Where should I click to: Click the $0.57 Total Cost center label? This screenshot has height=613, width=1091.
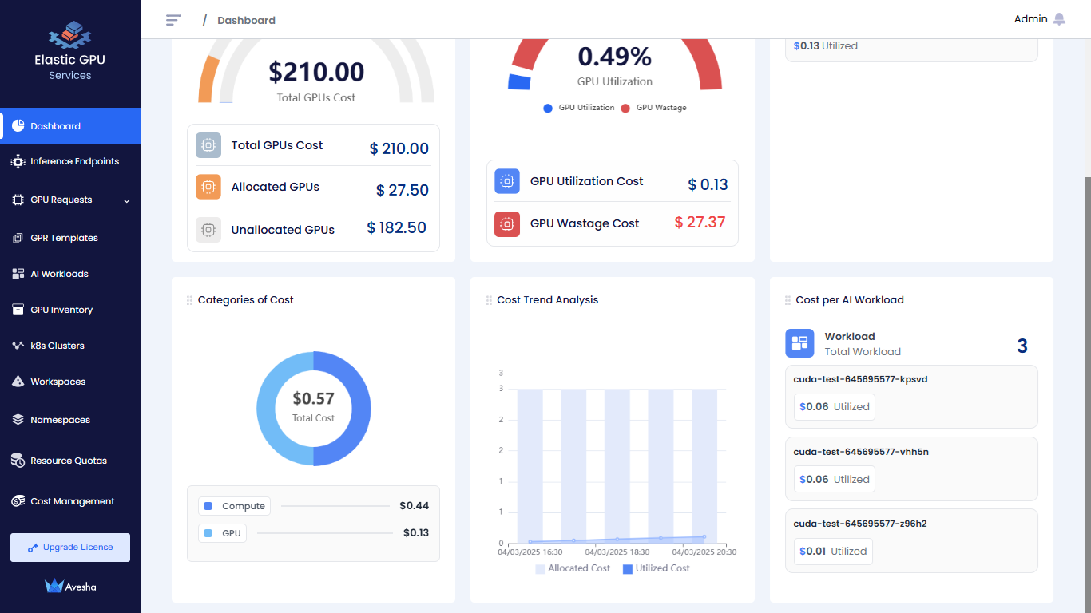click(x=313, y=398)
